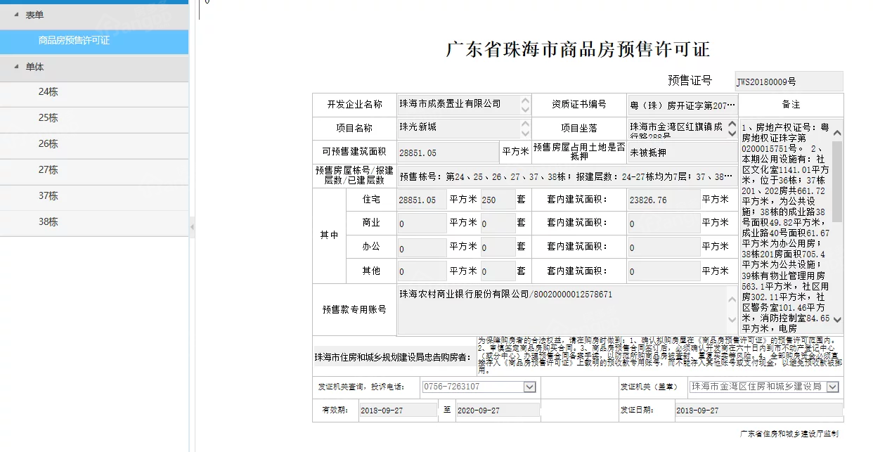Click 商业 unit count field
The height and width of the screenshot is (452, 873).
click(x=498, y=224)
